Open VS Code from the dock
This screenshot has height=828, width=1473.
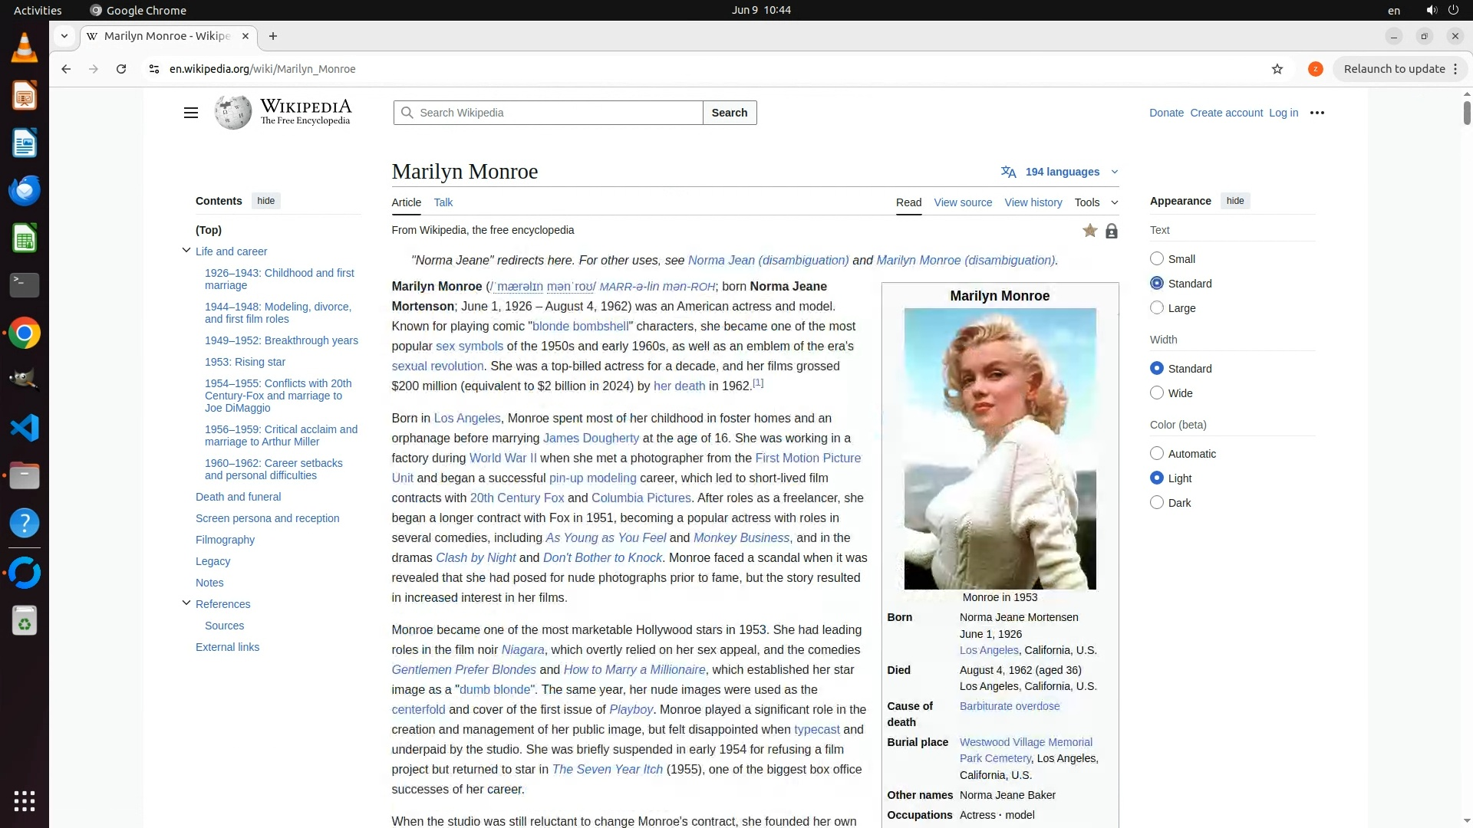pos(25,428)
